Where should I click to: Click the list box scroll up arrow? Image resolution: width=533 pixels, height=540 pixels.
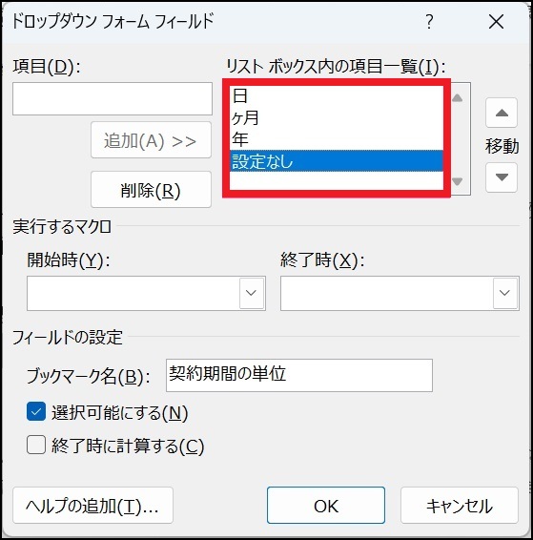click(457, 98)
